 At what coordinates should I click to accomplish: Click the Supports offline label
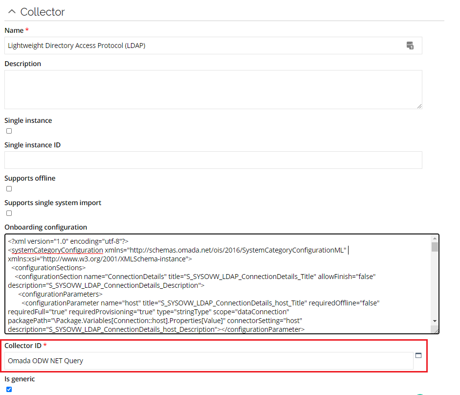30,178
